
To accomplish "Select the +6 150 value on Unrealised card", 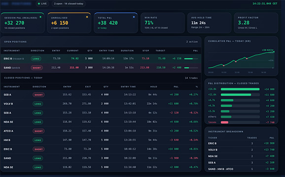I will tap(60, 23).
